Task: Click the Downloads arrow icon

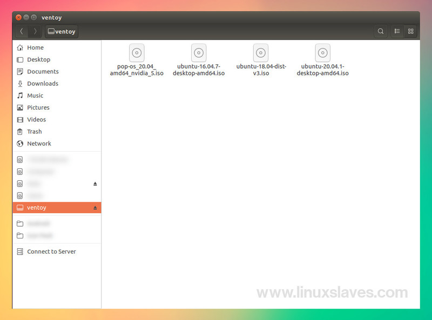Action: click(x=20, y=84)
